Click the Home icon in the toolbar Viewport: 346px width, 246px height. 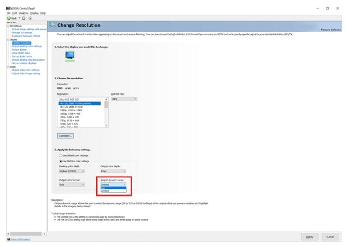pyautogui.click(x=30, y=18)
